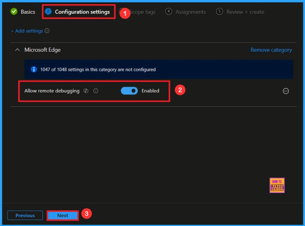Viewport: 305px width, 226px height.
Task: Click the step 4 circle icon
Action: point(169,11)
